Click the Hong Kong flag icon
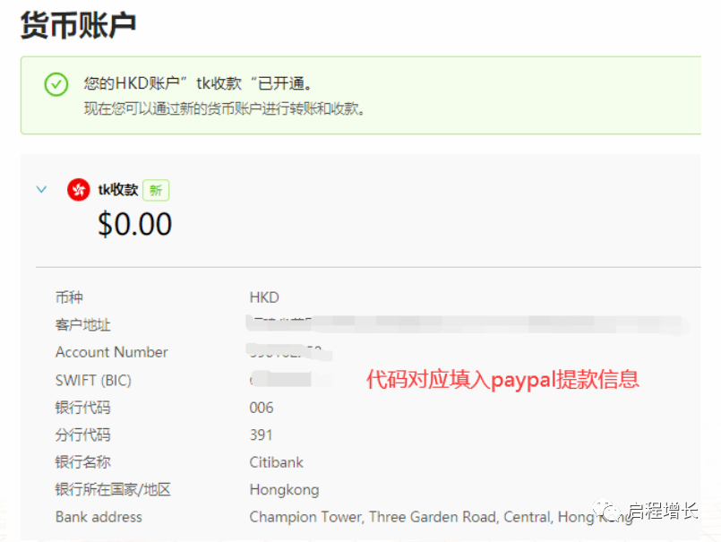Image resolution: width=721 pixels, height=542 pixels. point(79,190)
